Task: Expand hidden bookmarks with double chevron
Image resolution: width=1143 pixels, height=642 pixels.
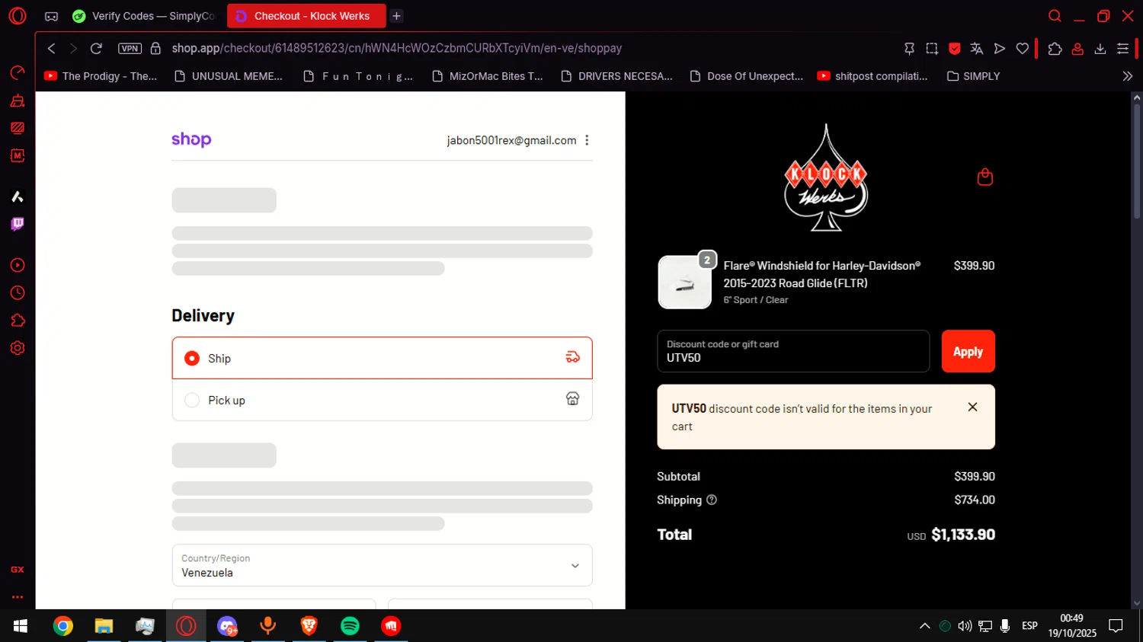Action: tap(1128, 76)
